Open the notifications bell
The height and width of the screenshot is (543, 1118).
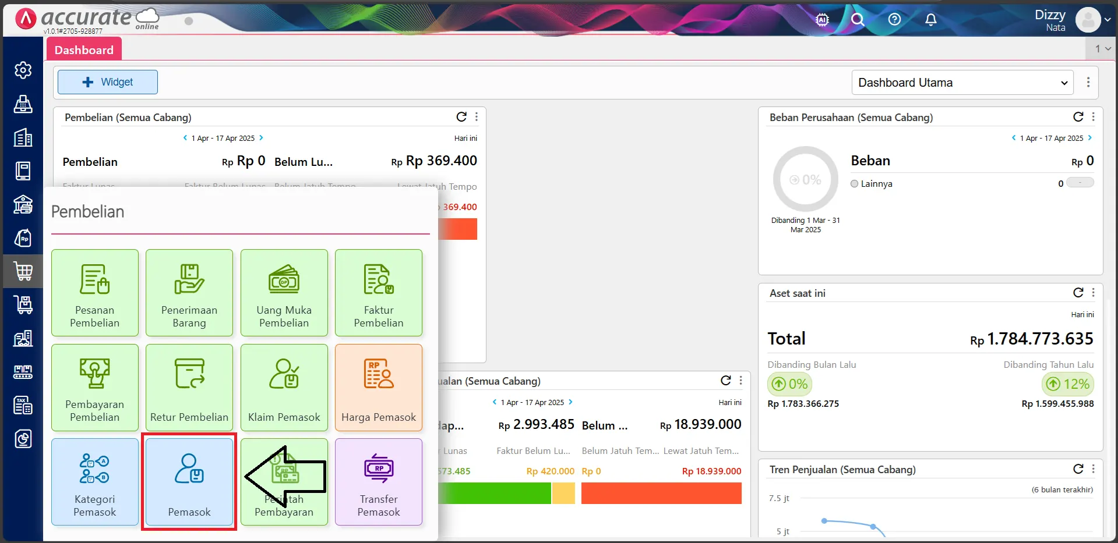(x=930, y=19)
